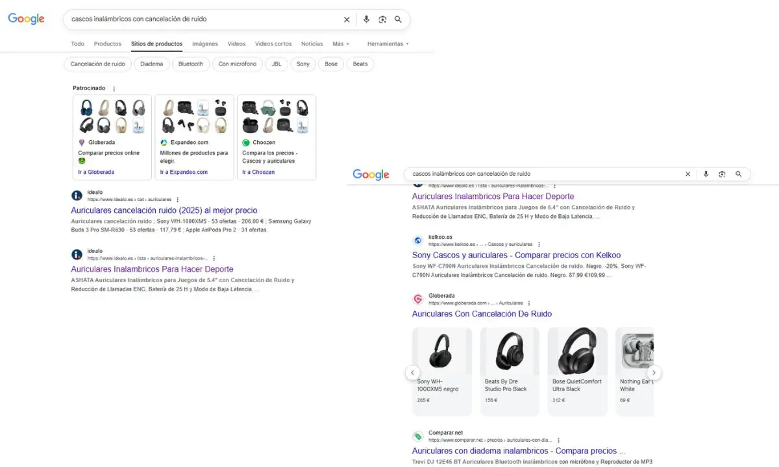Screen dimensions: 779x467
Task: Click previous arrow in Globerada product carousel
Action: click(412, 373)
